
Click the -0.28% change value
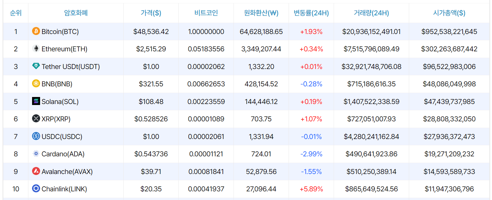click(x=311, y=84)
